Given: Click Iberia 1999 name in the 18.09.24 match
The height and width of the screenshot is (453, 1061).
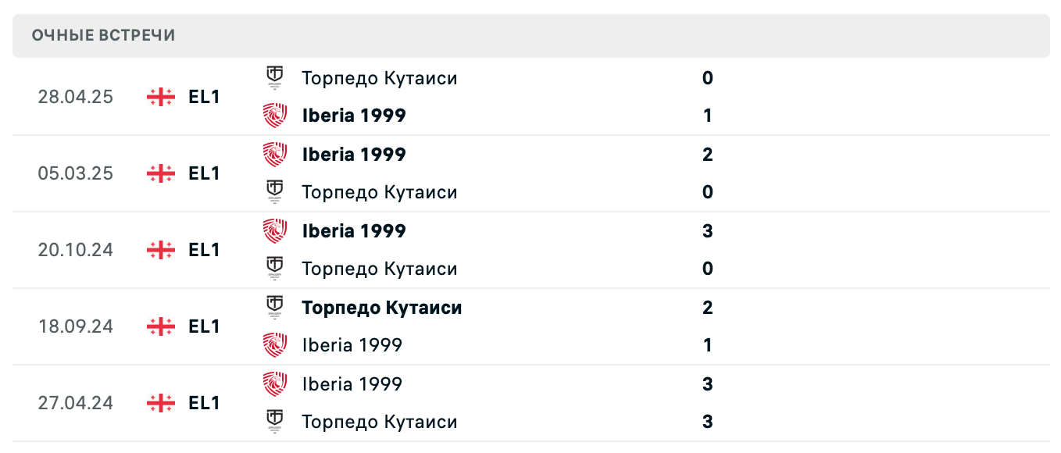Looking at the screenshot, I should tap(352, 345).
